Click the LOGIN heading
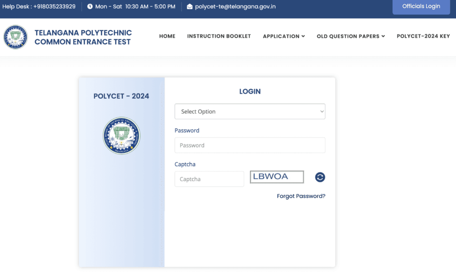This screenshot has height=276, width=456. pyautogui.click(x=250, y=92)
